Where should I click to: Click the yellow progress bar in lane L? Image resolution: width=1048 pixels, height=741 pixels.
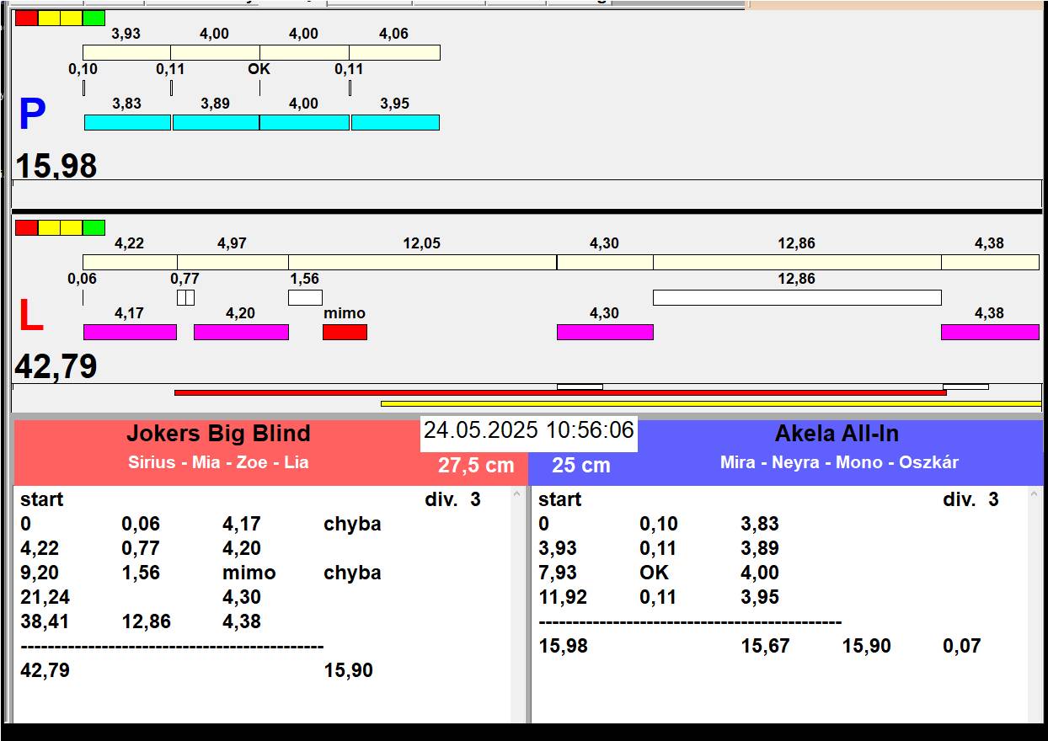711,403
